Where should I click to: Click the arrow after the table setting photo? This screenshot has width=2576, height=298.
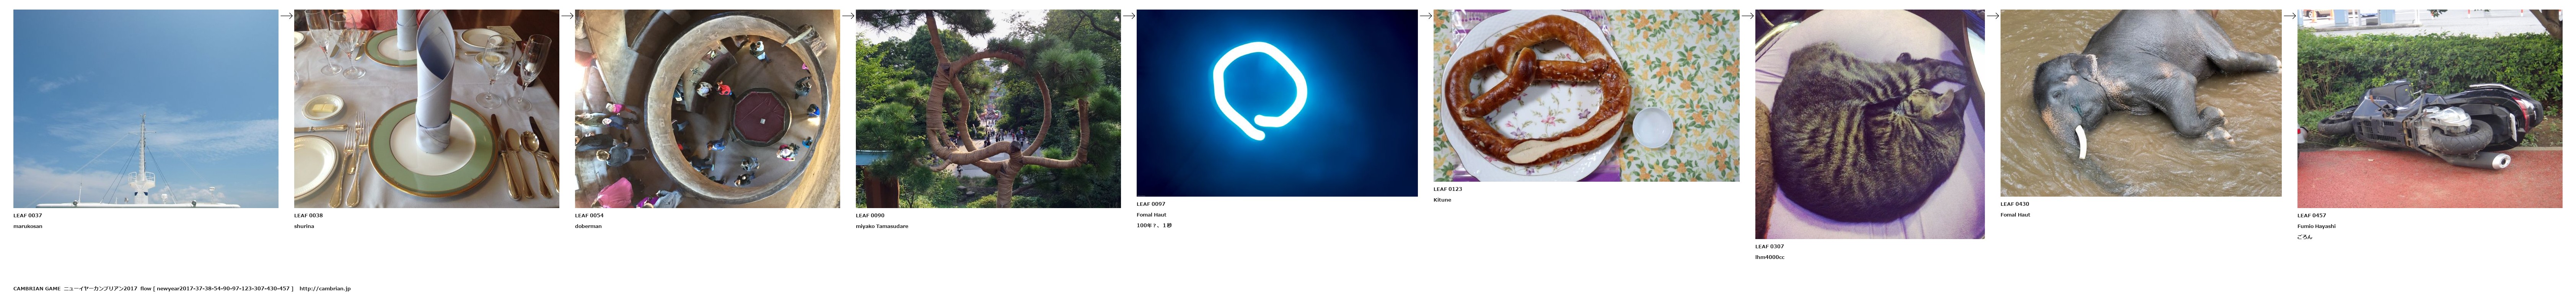click(567, 16)
